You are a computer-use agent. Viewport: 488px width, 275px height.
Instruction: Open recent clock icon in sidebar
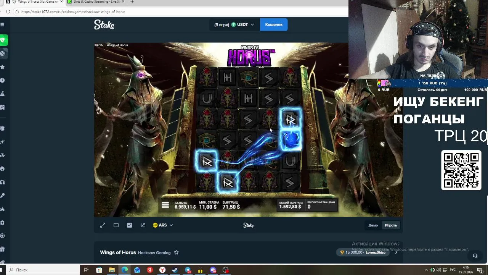(2, 80)
